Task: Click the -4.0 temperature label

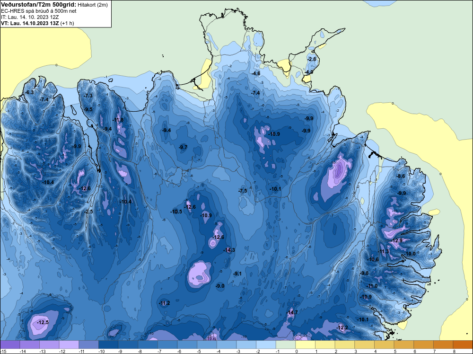Action: pos(309,72)
